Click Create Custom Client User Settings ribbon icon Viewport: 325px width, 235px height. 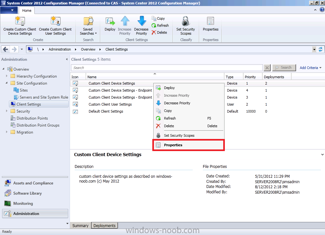coord(55,21)
